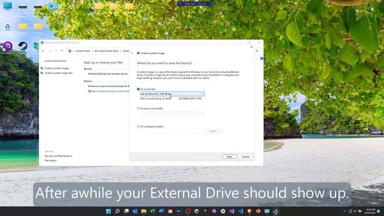Click the search icon in Backup window

click(257, 51)
